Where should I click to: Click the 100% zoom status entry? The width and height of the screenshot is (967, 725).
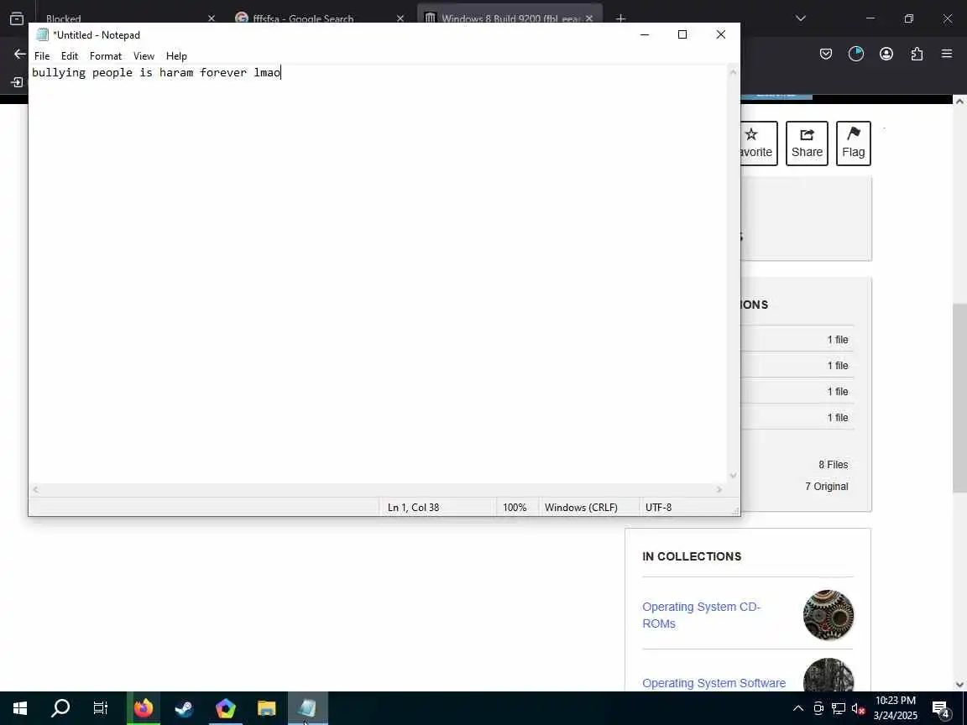coord(515,508)
